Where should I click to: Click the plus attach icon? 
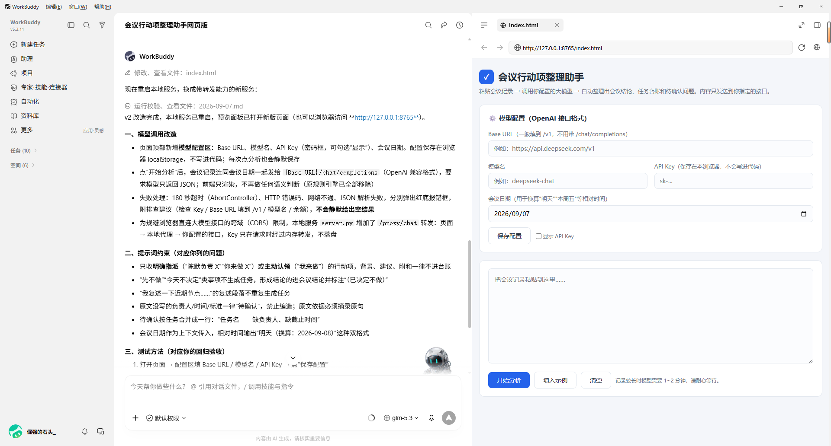pos(135,418)
